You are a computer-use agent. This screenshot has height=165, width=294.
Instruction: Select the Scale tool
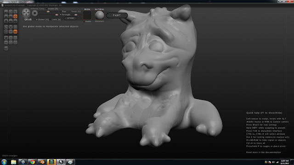pyautogui.click(x=15, y=12)
